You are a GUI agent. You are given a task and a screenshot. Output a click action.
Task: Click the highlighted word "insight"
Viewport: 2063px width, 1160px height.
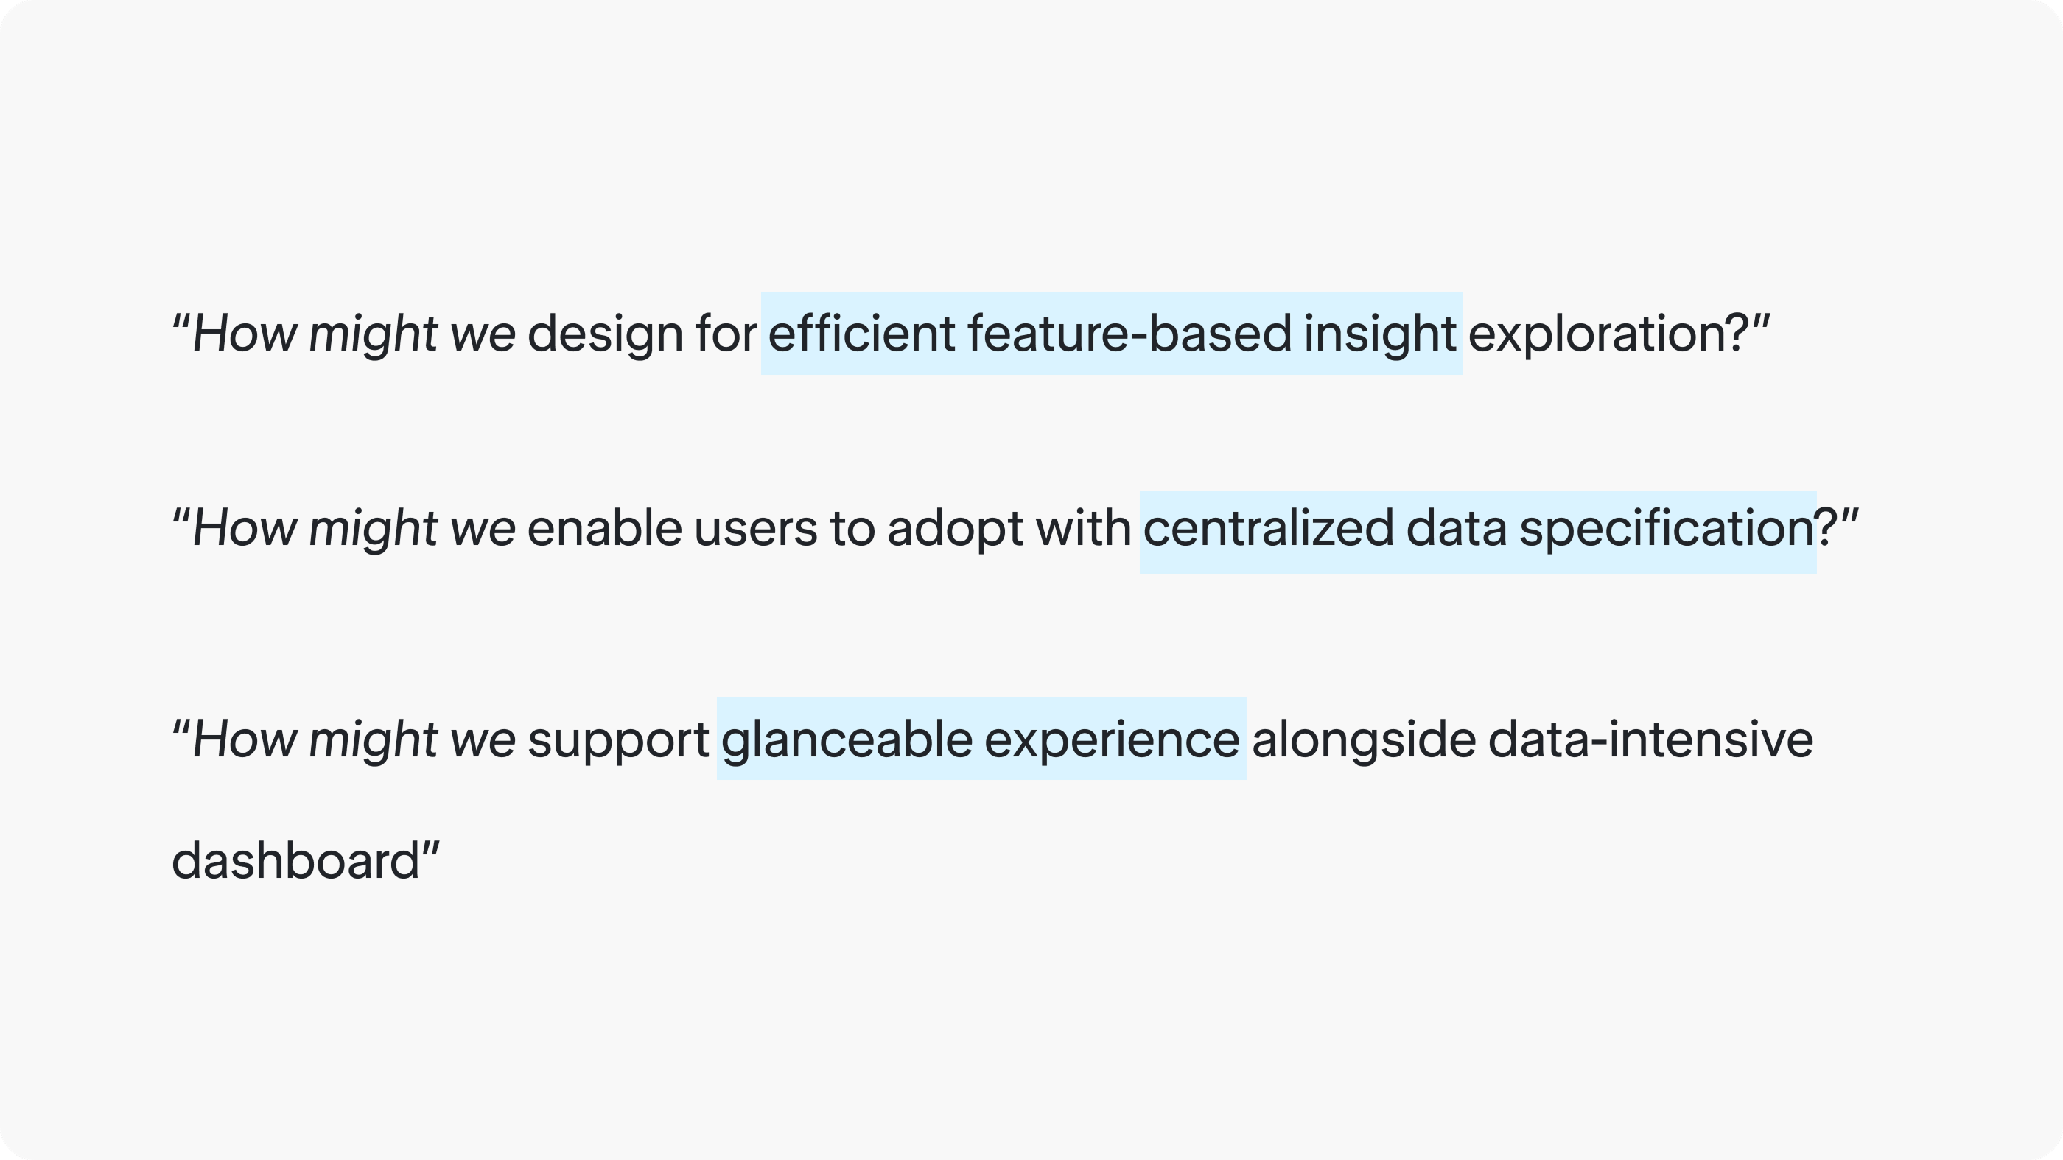[1380, 334]
